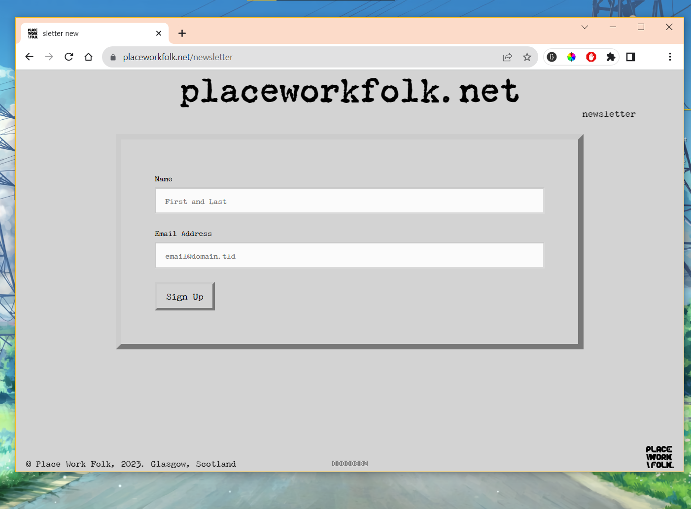Go back to the previous page

pos(30,57)
